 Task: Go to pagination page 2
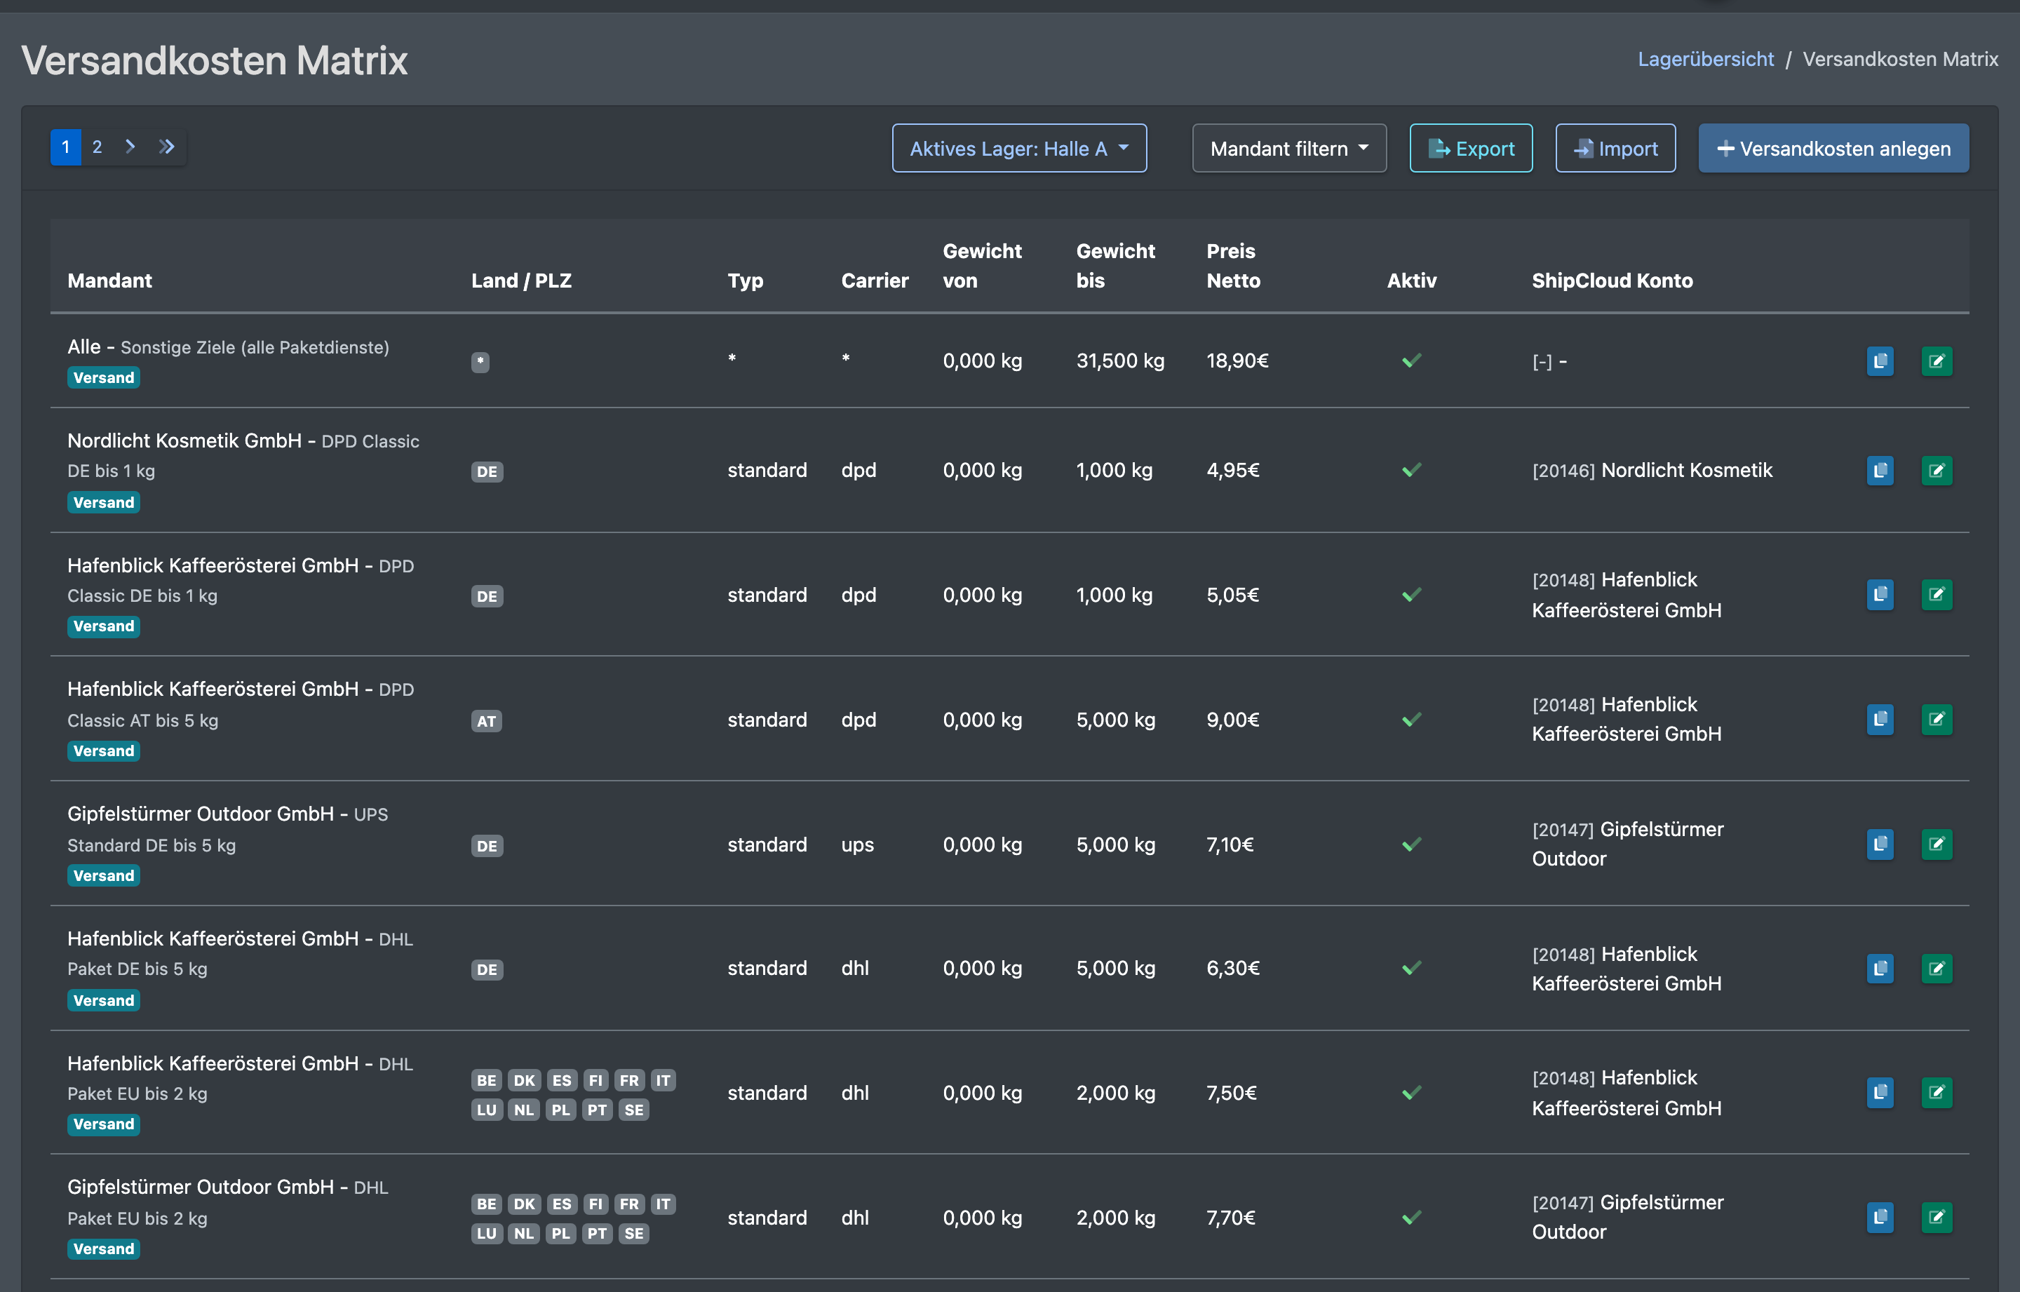[97, 147]
